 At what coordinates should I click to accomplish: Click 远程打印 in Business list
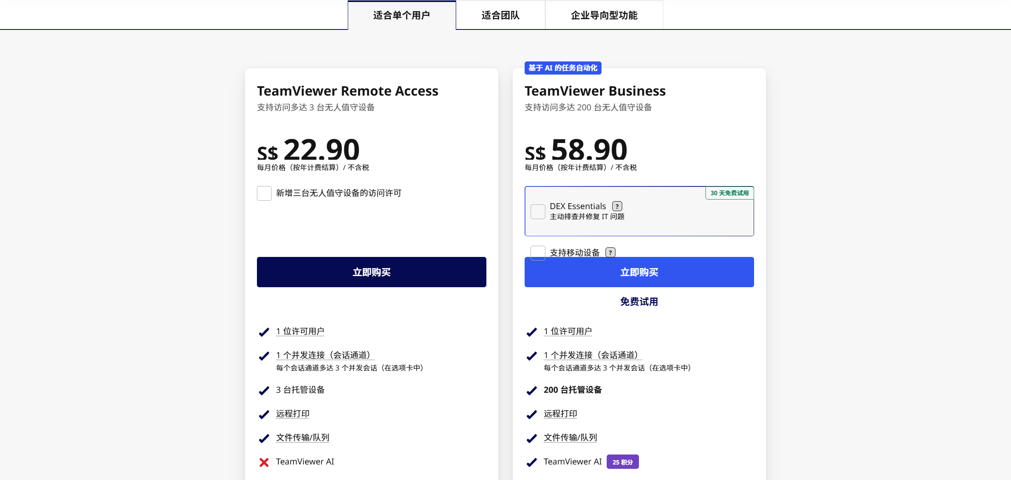[560, 414]
